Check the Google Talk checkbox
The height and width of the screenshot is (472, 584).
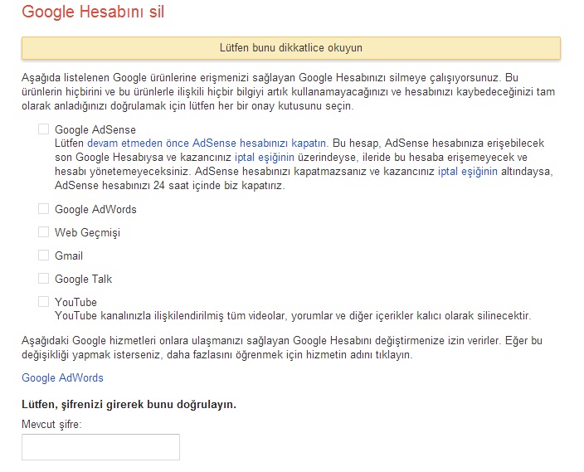point(44,278)
